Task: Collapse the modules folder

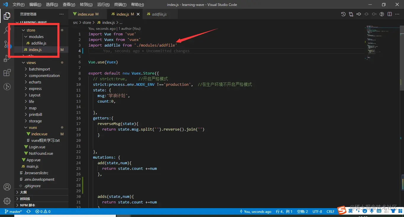Action: click(36, 37)
